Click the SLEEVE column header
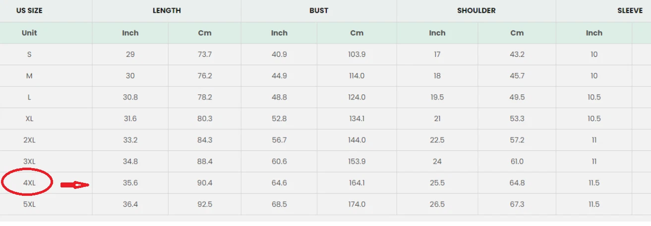Image resolution: width=651 pixels, height=226 pixels. point(630,10)
